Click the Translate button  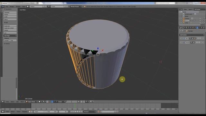tap(10, 12)
